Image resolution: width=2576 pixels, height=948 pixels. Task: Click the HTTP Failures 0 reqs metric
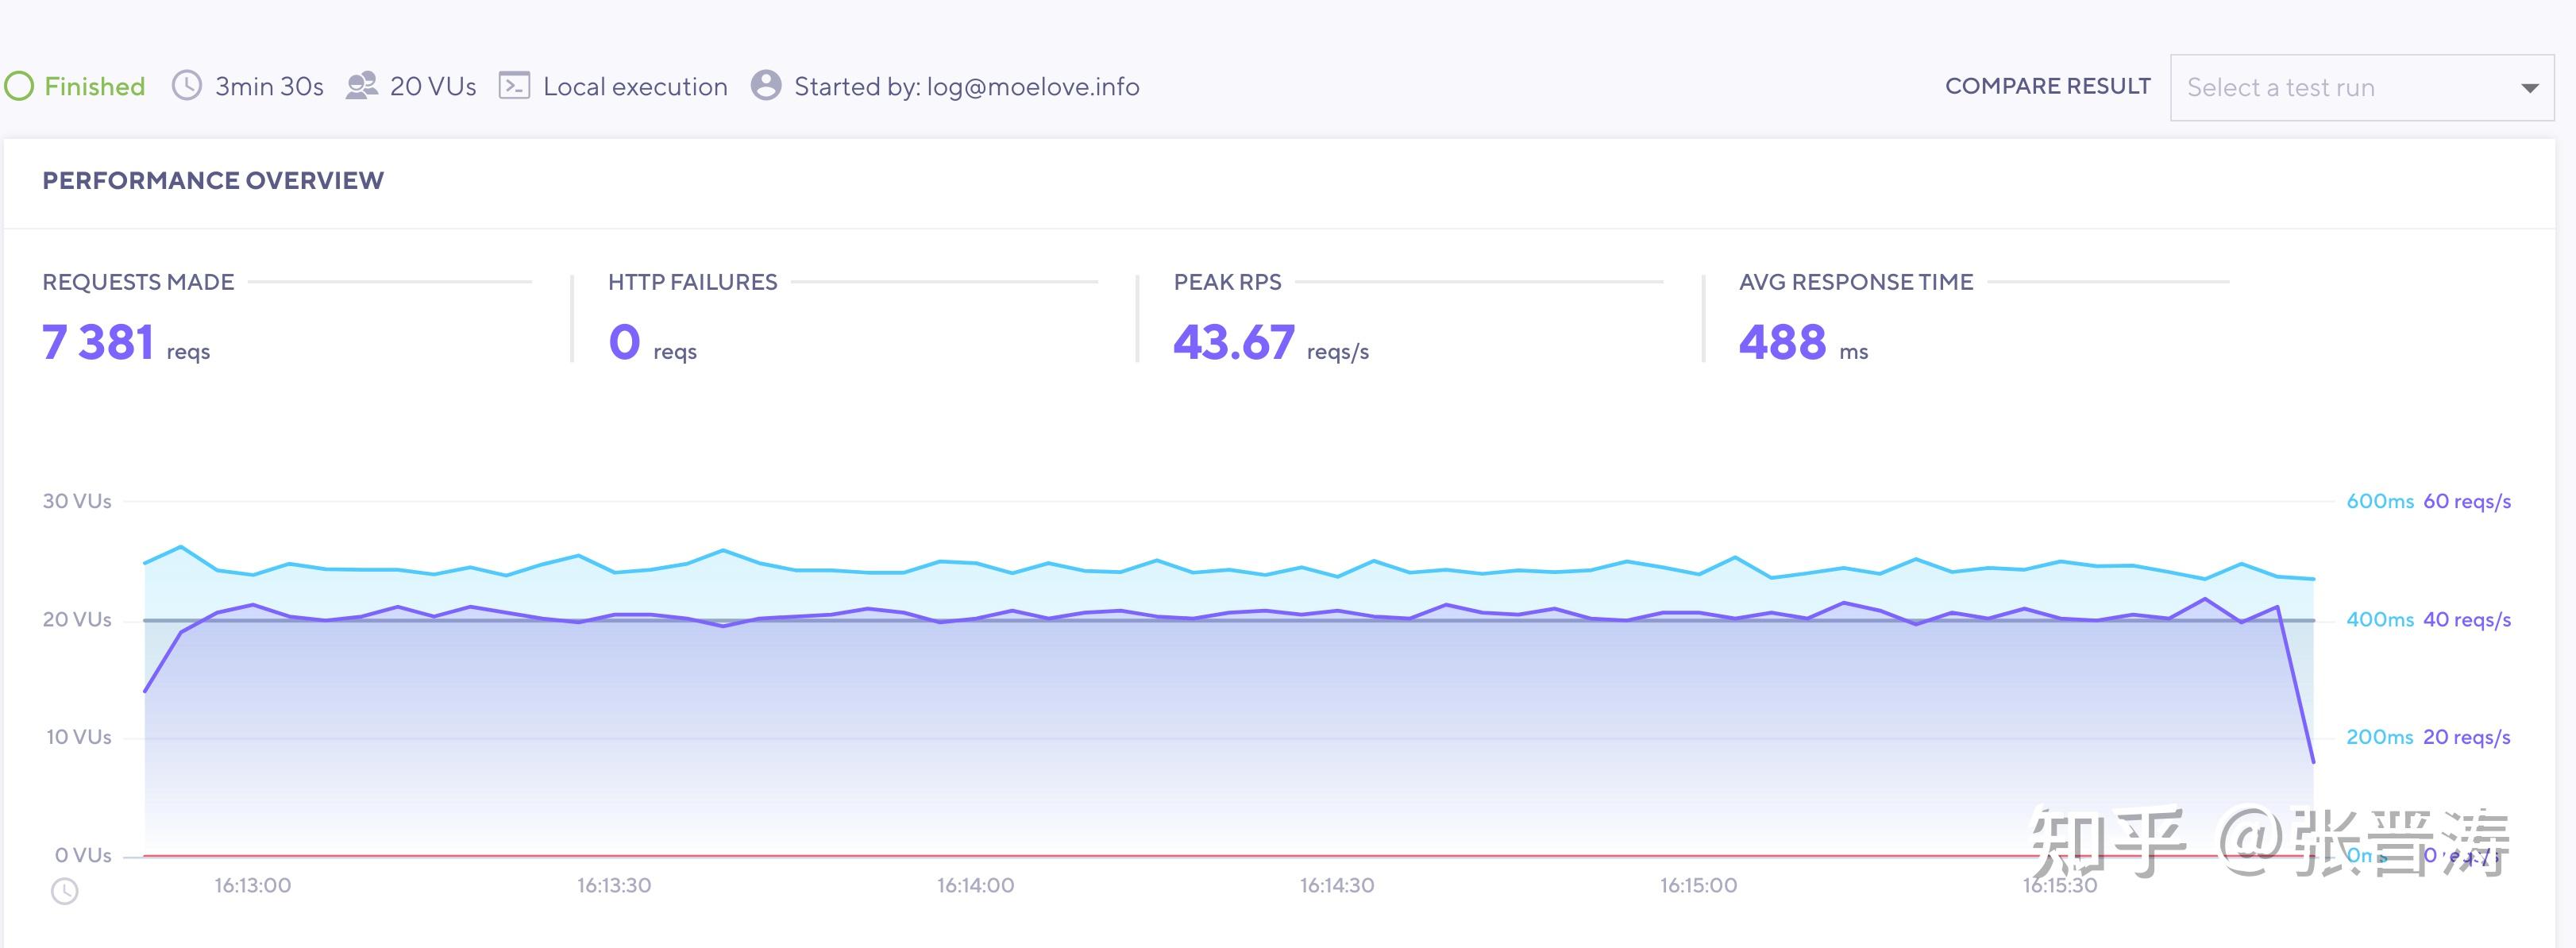pos(651,343)
